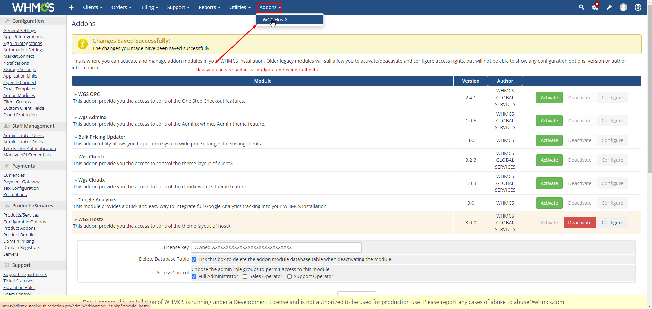Open the wrench configuration icon

click(609, 7)
